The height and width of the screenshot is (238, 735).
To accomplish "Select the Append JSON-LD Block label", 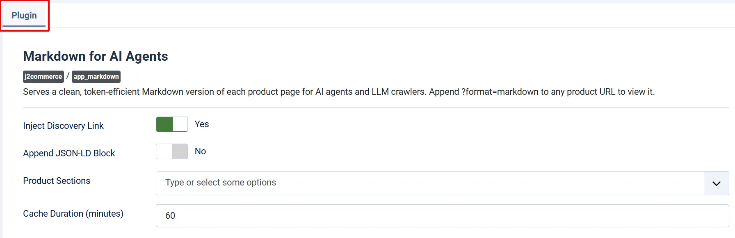I will [69, 153].
